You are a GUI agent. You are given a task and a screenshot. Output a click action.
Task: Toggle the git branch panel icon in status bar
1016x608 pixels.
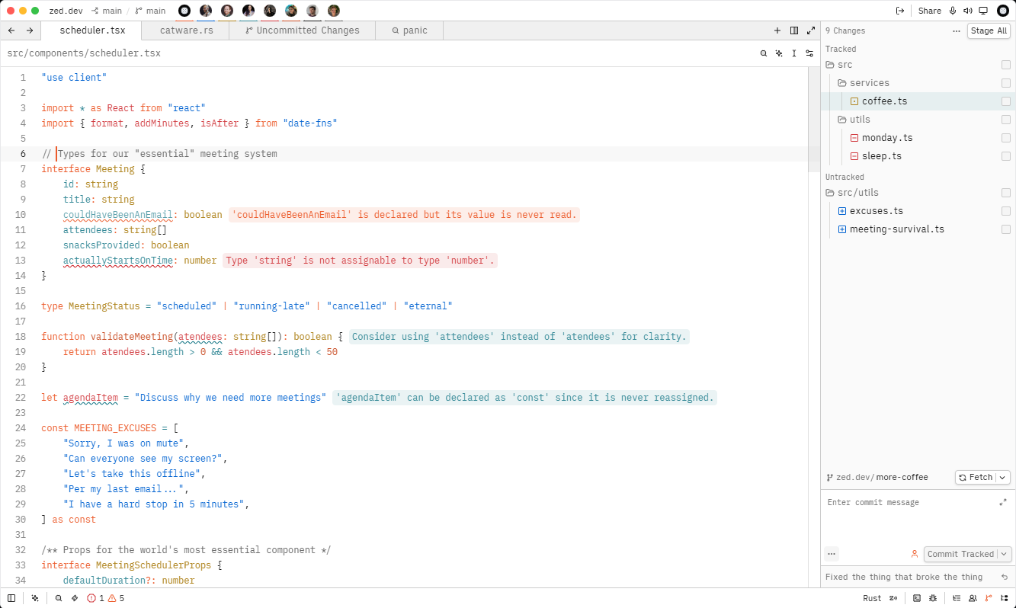click(989, 598)
